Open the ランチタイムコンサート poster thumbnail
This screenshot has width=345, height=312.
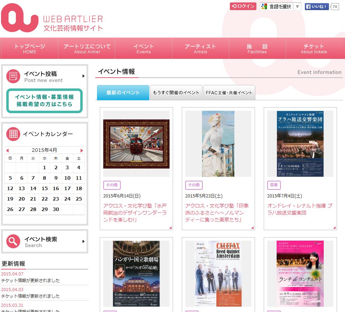[x=300, y=274]
